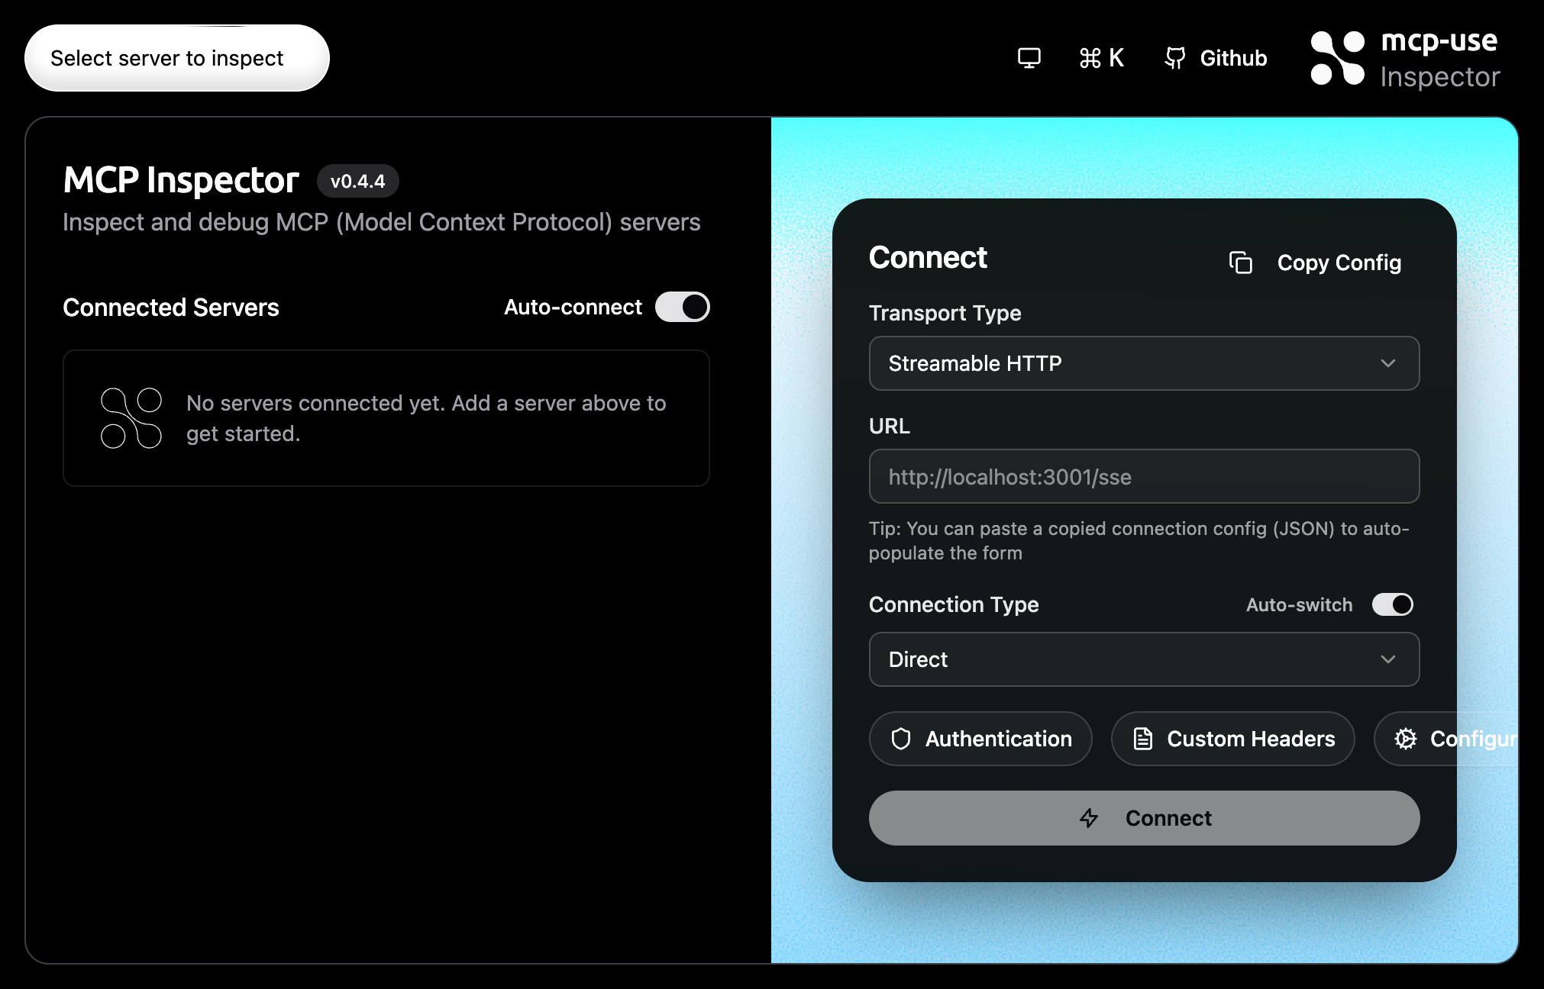The width and height of the screenshot is (1544, 989).
Task: Click into the URL input field
Action: pos(1143,477)
